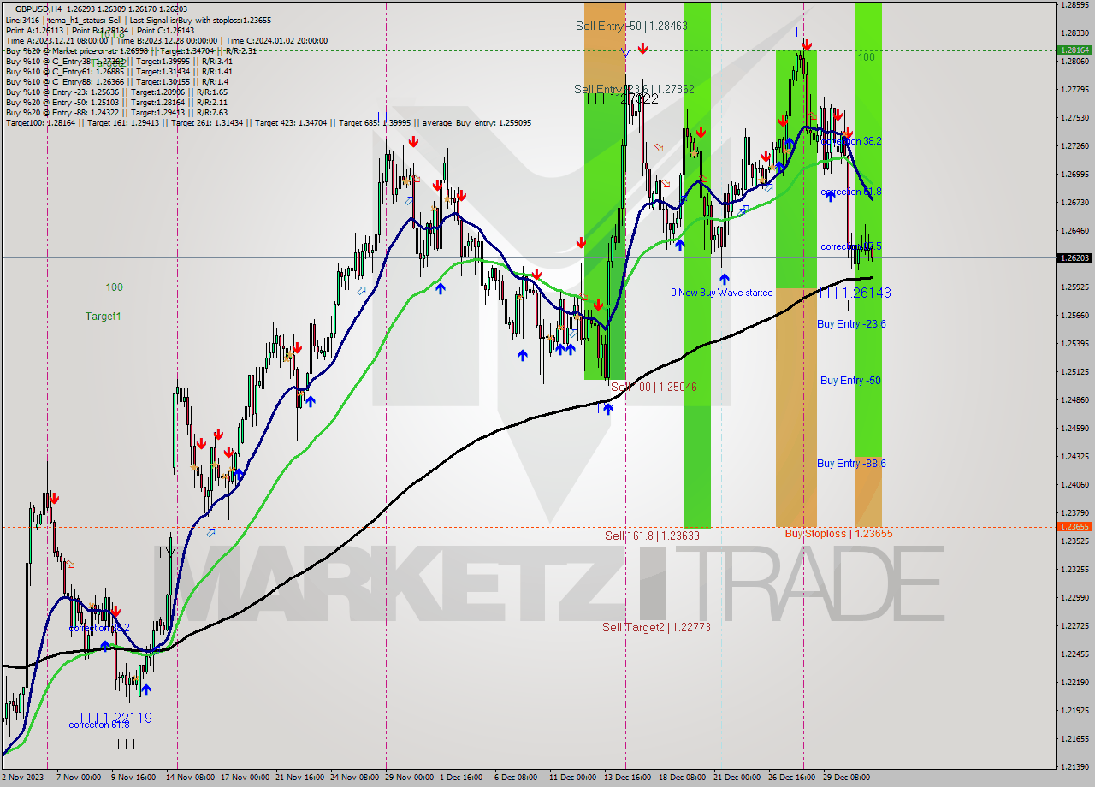Click the 1.21925 price axis value
Screen dimensions: 1095x787
tap(1074, 710)
